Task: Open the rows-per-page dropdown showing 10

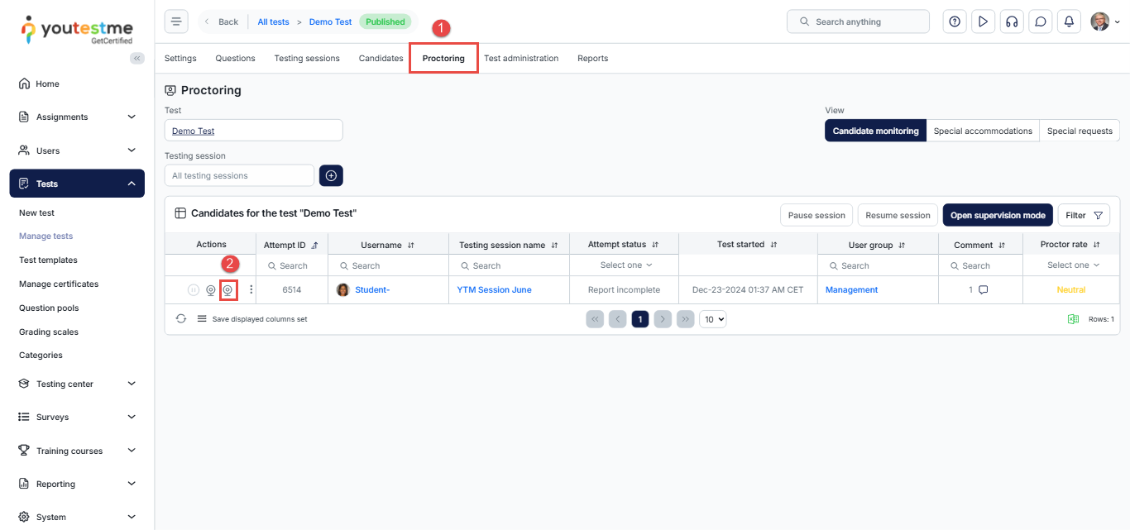Action: pos(712,319)
